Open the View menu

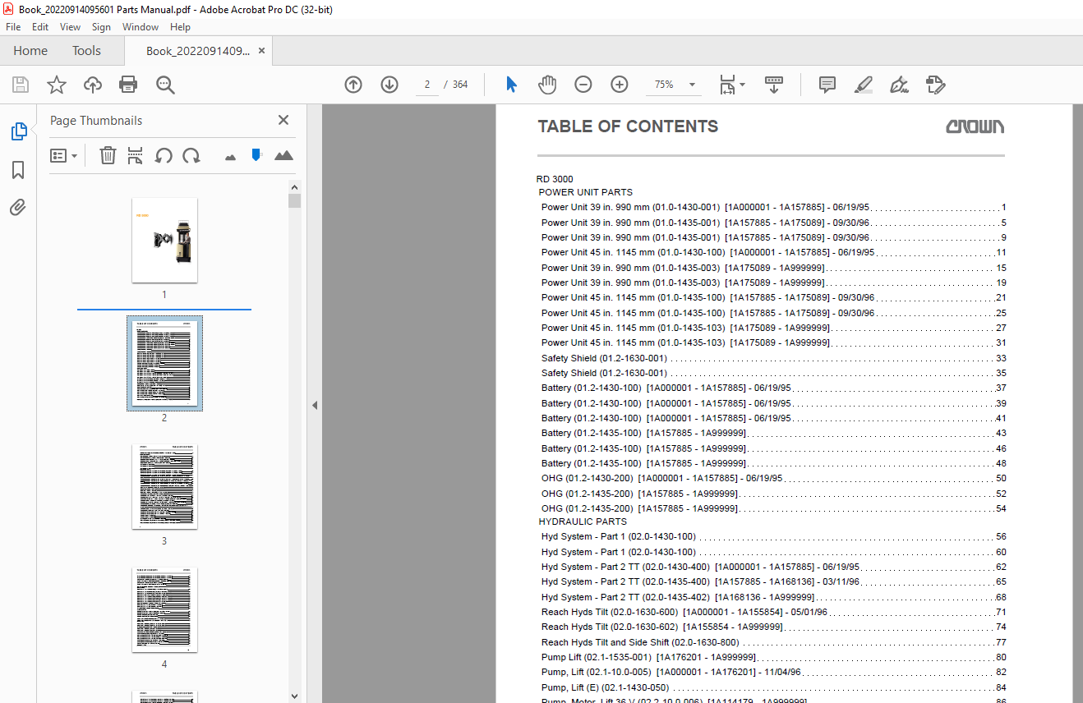(x=70, y=27)
